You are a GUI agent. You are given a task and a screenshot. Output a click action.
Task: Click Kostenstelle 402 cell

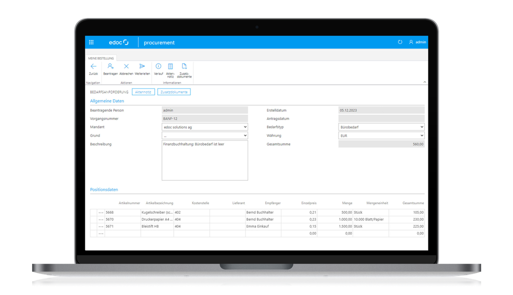(192, 212)
